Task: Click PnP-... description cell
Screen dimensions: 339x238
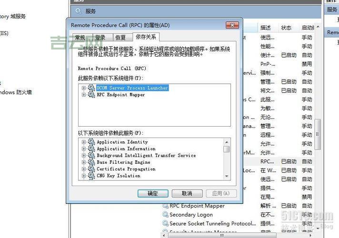Action: coord(268,64)
